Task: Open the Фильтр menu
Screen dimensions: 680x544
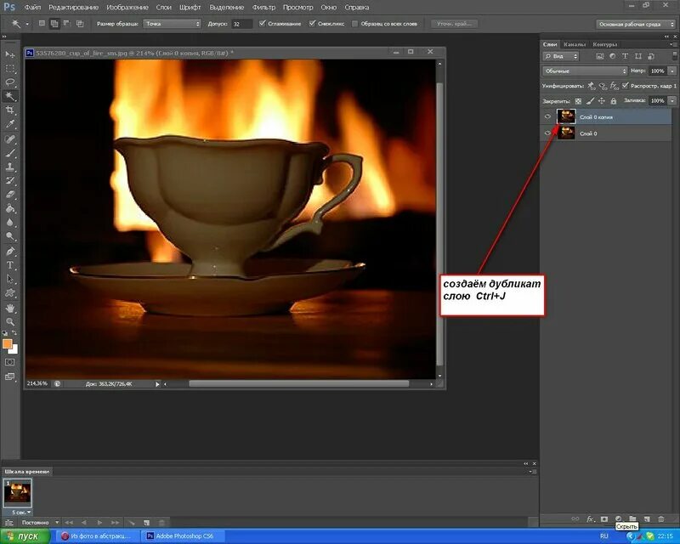Action: point(263,8)
